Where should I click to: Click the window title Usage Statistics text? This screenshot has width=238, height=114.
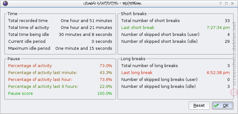tap(101, 3)
